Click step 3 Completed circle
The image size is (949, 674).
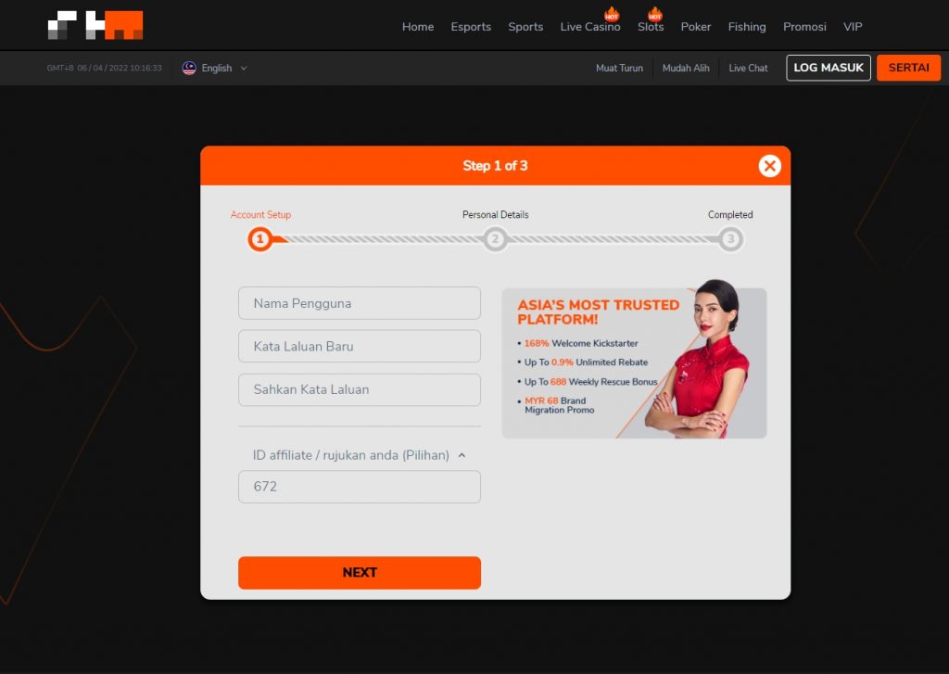(730, 239)
